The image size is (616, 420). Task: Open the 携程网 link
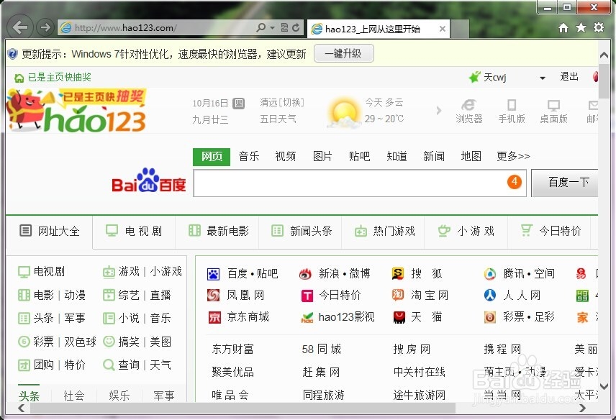coord(502,349)
